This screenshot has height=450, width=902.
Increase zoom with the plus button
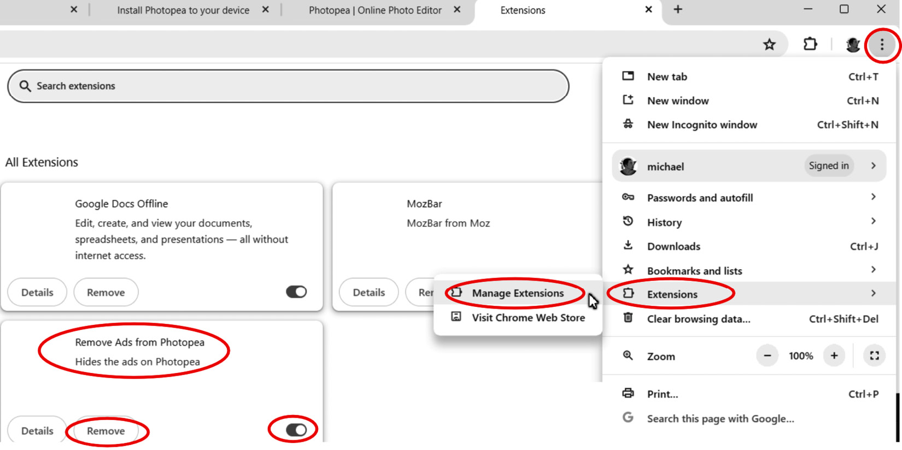(834, 356)
